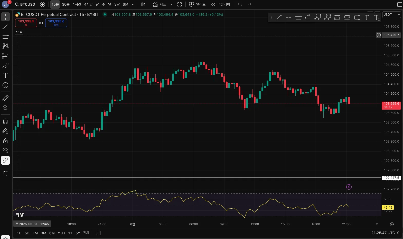This screenshot has width=403, height=239.
Task: Open the USDT currency dropdown
Action: click(391, 15)
